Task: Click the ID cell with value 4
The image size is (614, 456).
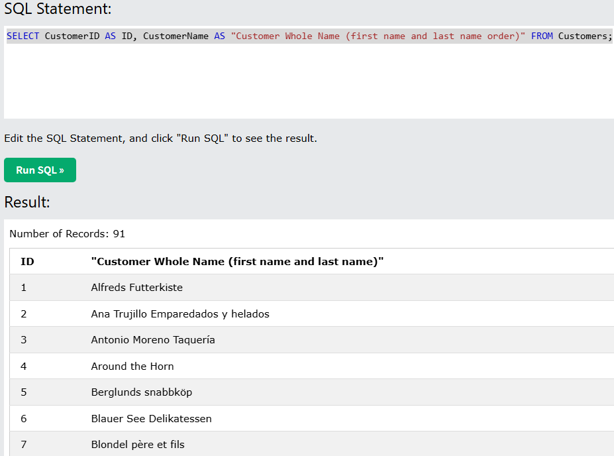Action: pos(24,367)
